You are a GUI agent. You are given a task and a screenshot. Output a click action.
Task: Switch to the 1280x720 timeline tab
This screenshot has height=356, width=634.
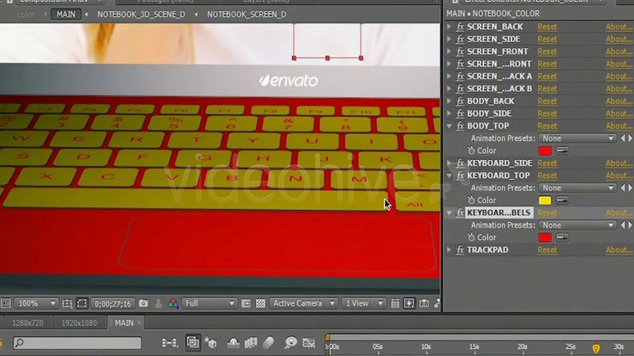[28, 323]
